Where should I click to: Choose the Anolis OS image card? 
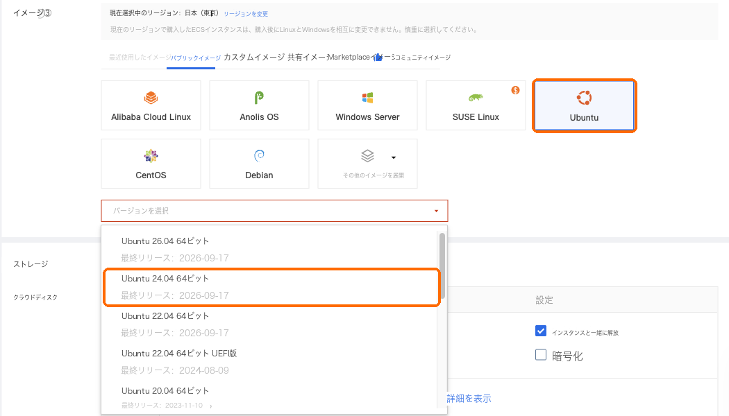tap(260, 105)
